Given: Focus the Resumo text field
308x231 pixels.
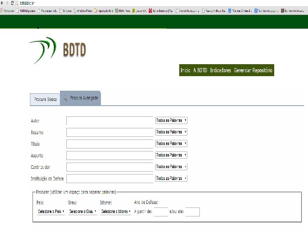Looking at the screenshot, I should click(110, 132).
